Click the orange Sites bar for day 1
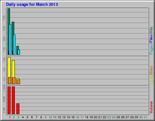 pyautogui.click(x=10, y=81)
